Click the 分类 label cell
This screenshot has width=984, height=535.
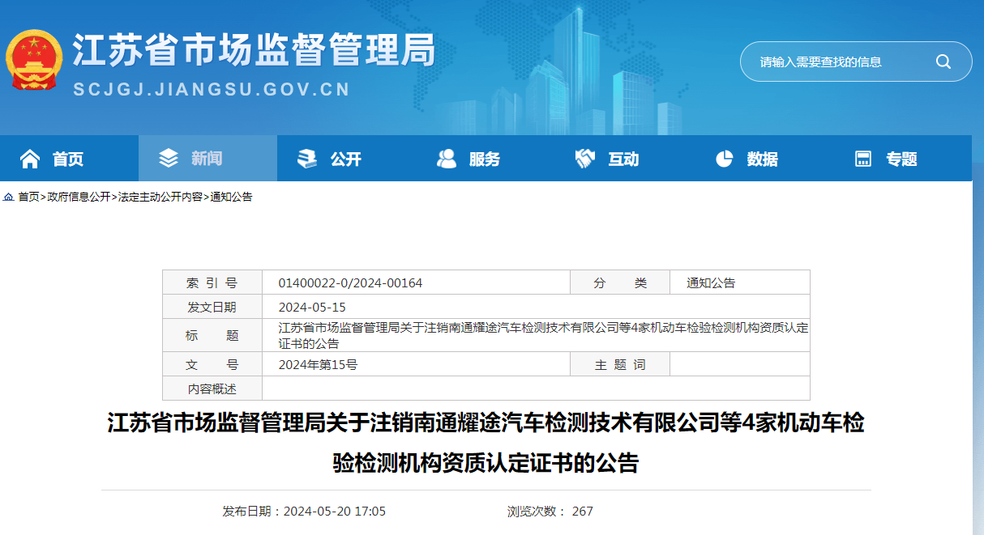click(x=620, y=282)
